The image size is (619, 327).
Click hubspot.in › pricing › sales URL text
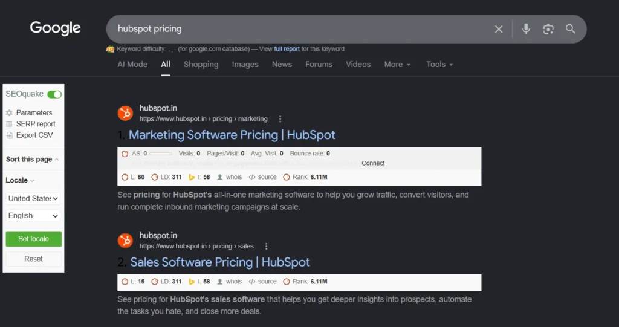point(196,246)
